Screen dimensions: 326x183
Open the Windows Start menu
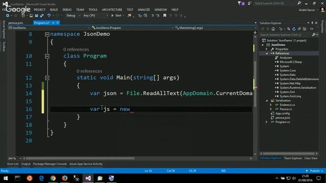pyautogui.click(x=6, y=178)
